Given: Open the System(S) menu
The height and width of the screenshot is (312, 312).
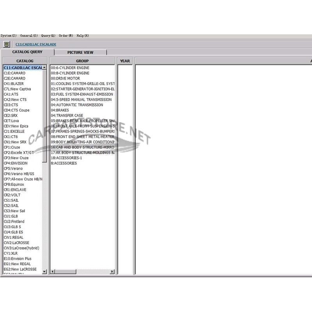Looking at the screenshot, I should point(9,35).
